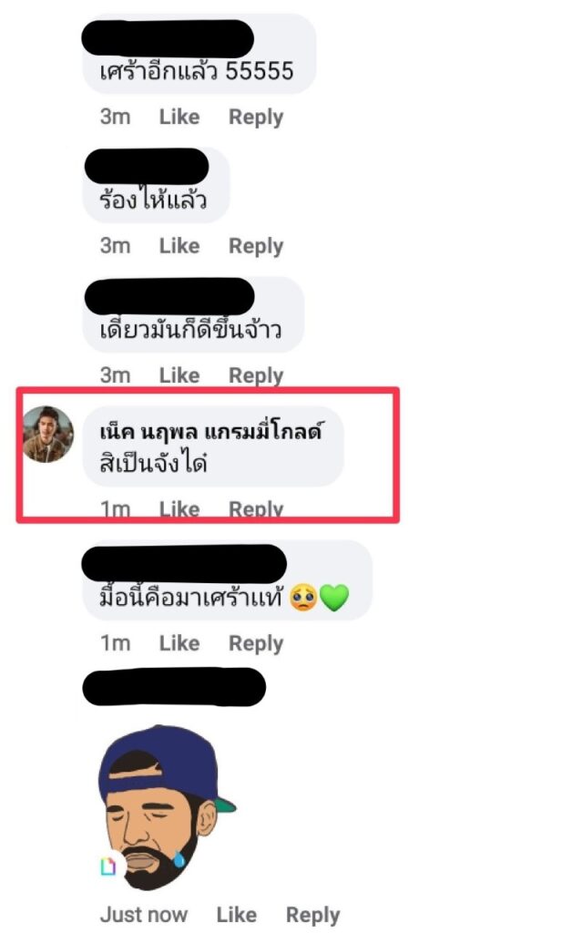Reply to the comment "เศร้าอีกแล้ว 55555"
Viewport: 582px width, 933px height.
click(x=256, y=118)
